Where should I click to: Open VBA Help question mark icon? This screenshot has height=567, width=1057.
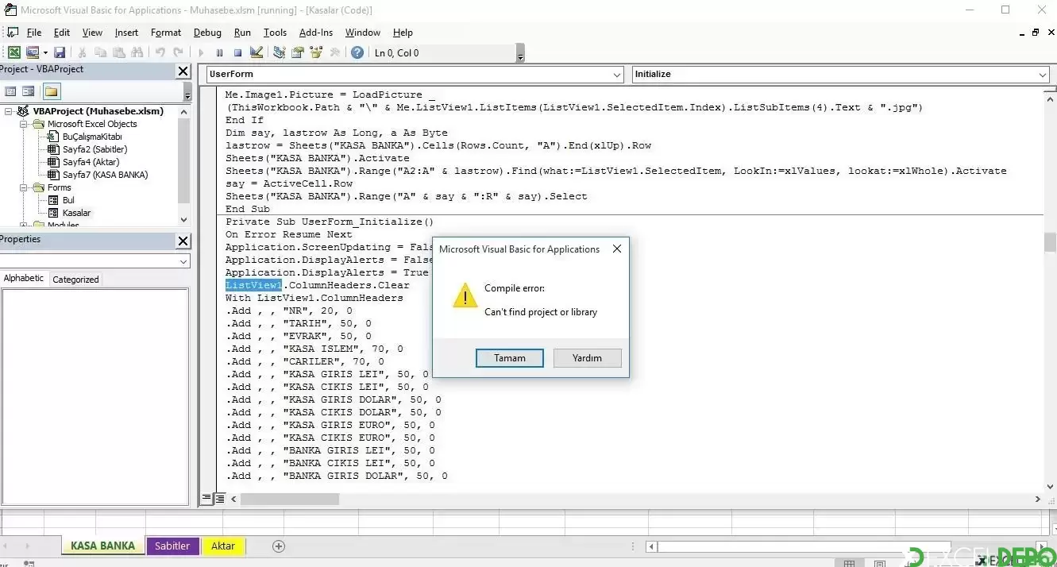coord(357,52)
